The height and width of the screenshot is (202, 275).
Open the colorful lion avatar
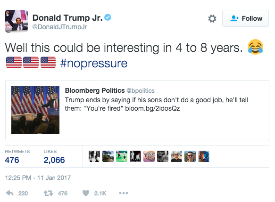point(204,156)
